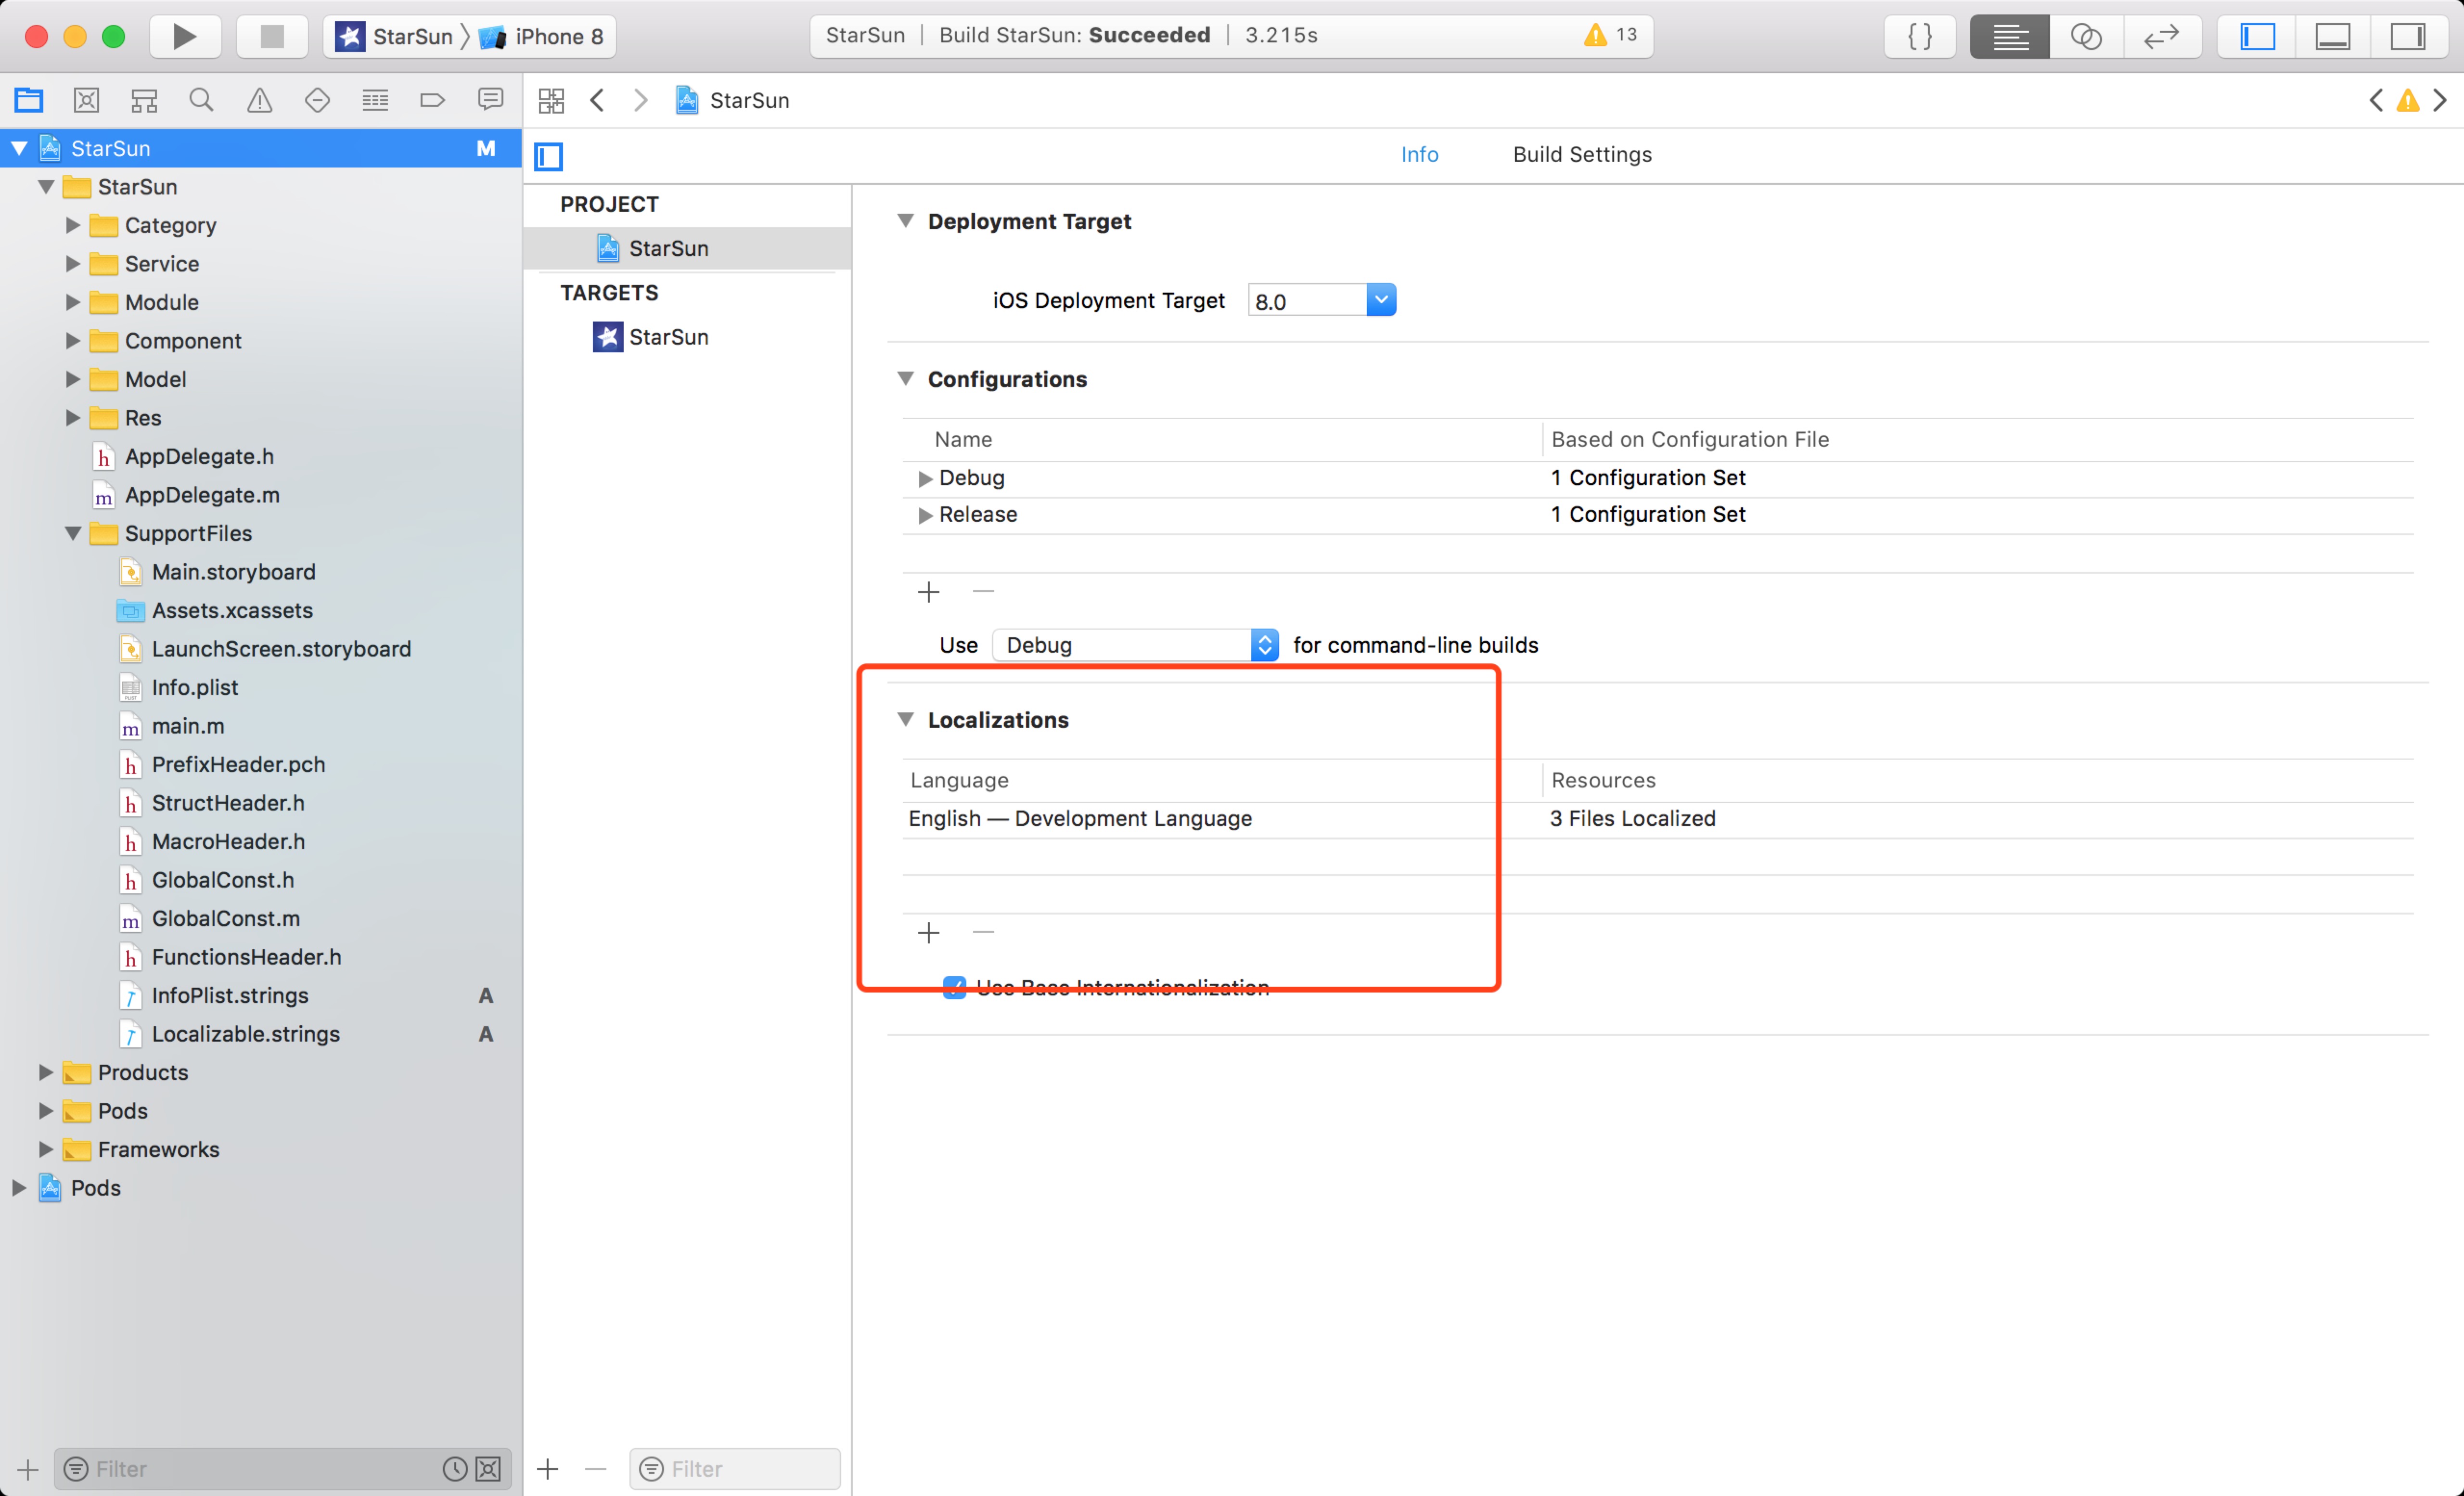
Task: Expand the Debug configuration row
Action: [x=925, y=479]
